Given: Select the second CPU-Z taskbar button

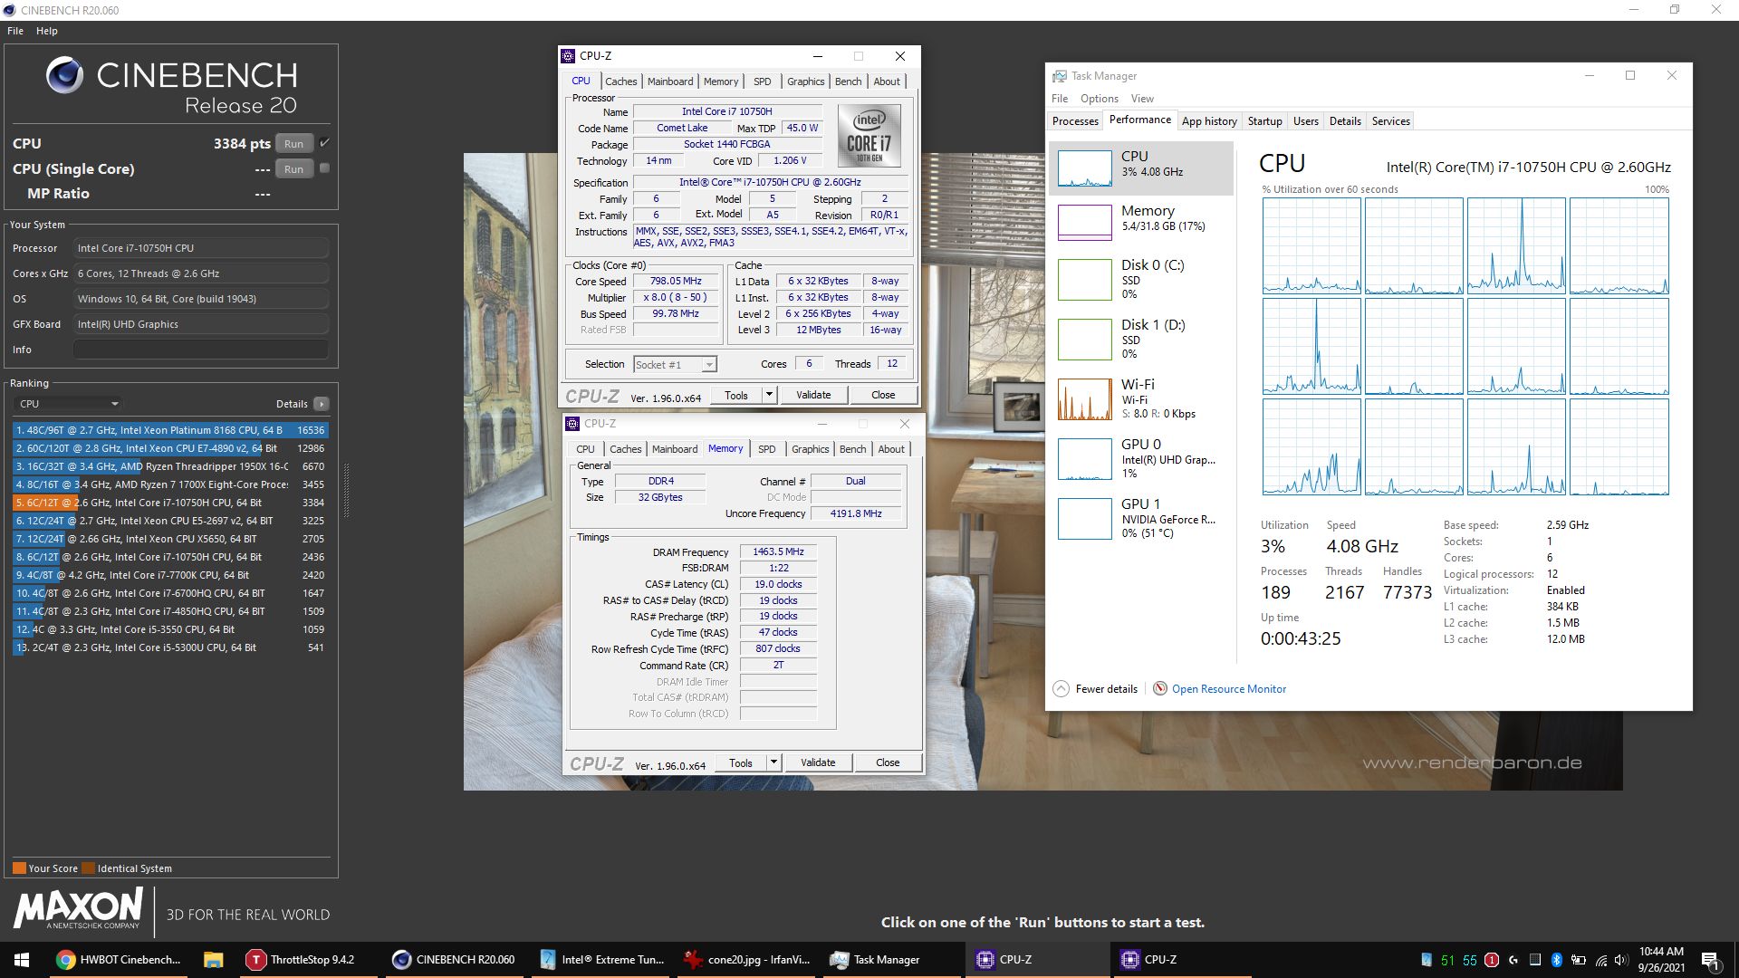Looking at the screenshot, I should click(x=1182, y=960).
